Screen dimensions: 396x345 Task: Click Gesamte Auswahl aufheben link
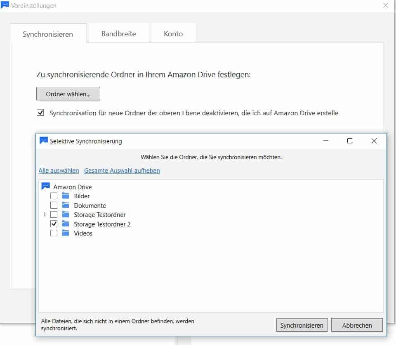point(122,171)
